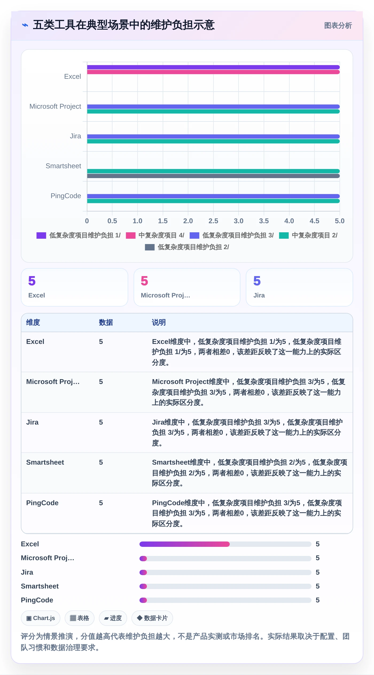The width and height of the screenshot is (374, 675).
Task: Click the 2.5 tick on the x-axis
Action: (213, 221)
